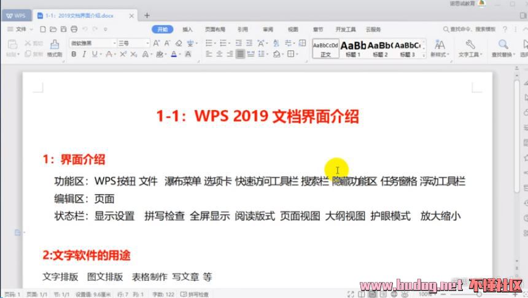The width and height of the screenshot is (528, 298).
Task: Undo last action arrow icon
Action: [x=85, y=29]
